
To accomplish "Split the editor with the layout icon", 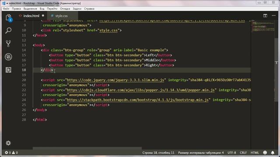I will [x=265, y=16].
